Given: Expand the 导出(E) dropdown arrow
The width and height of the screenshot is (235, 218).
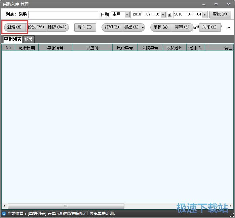Looking at the screenshot, I should click(x=143, y=28).
